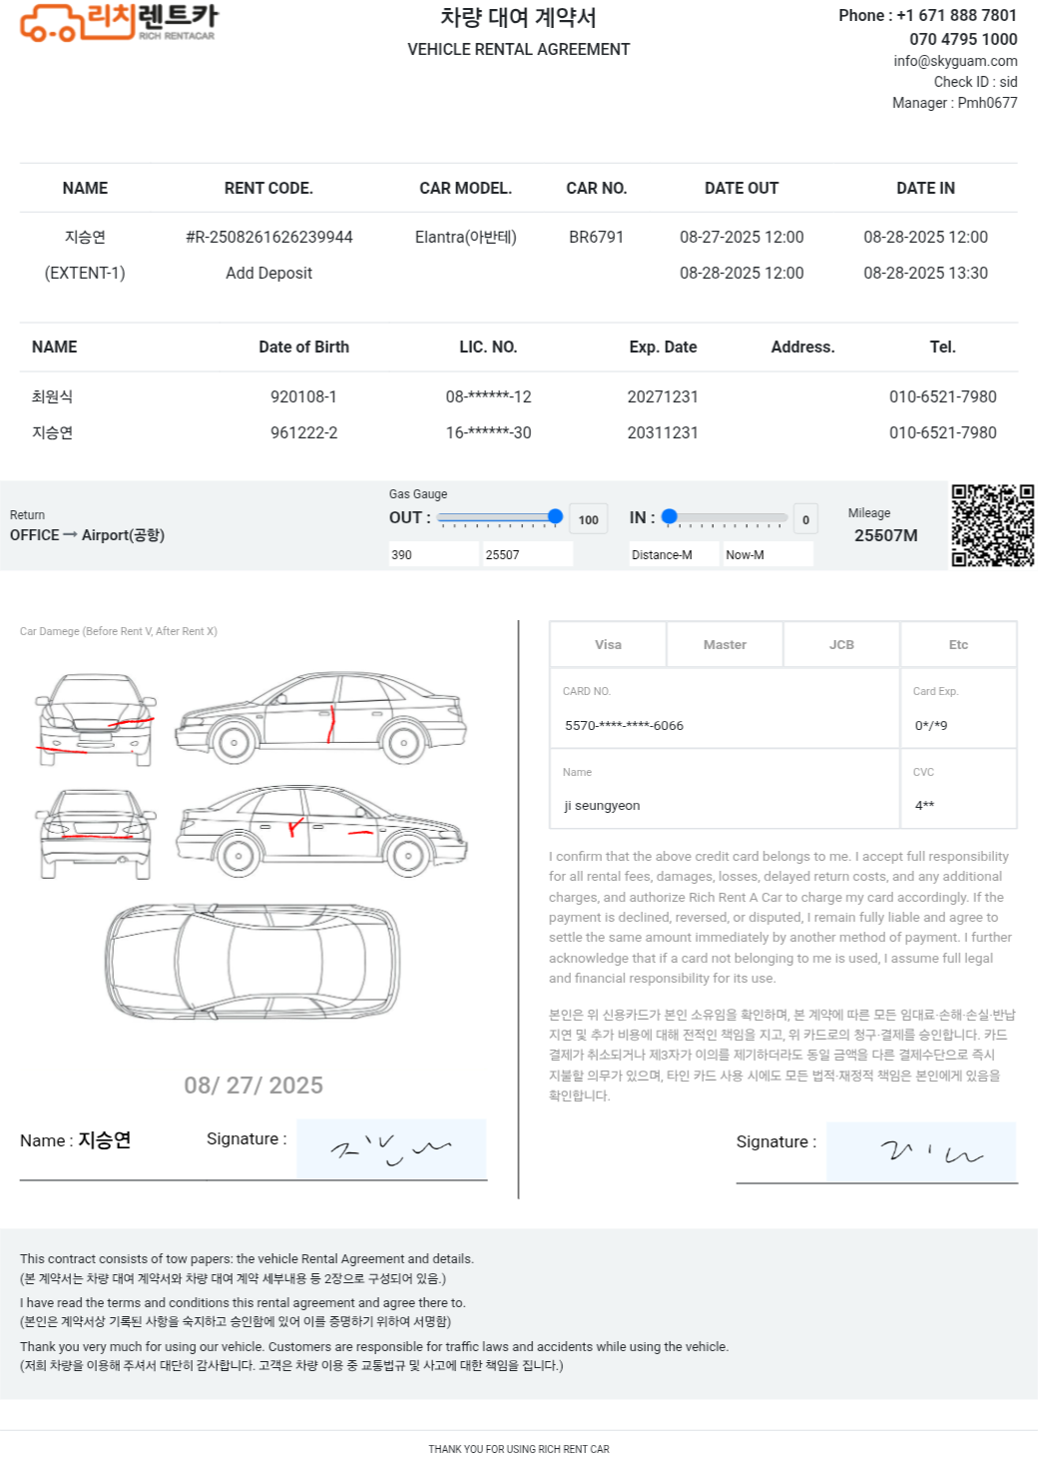Click the CVC field
1038x1457 pixels.
coord(958,805)
